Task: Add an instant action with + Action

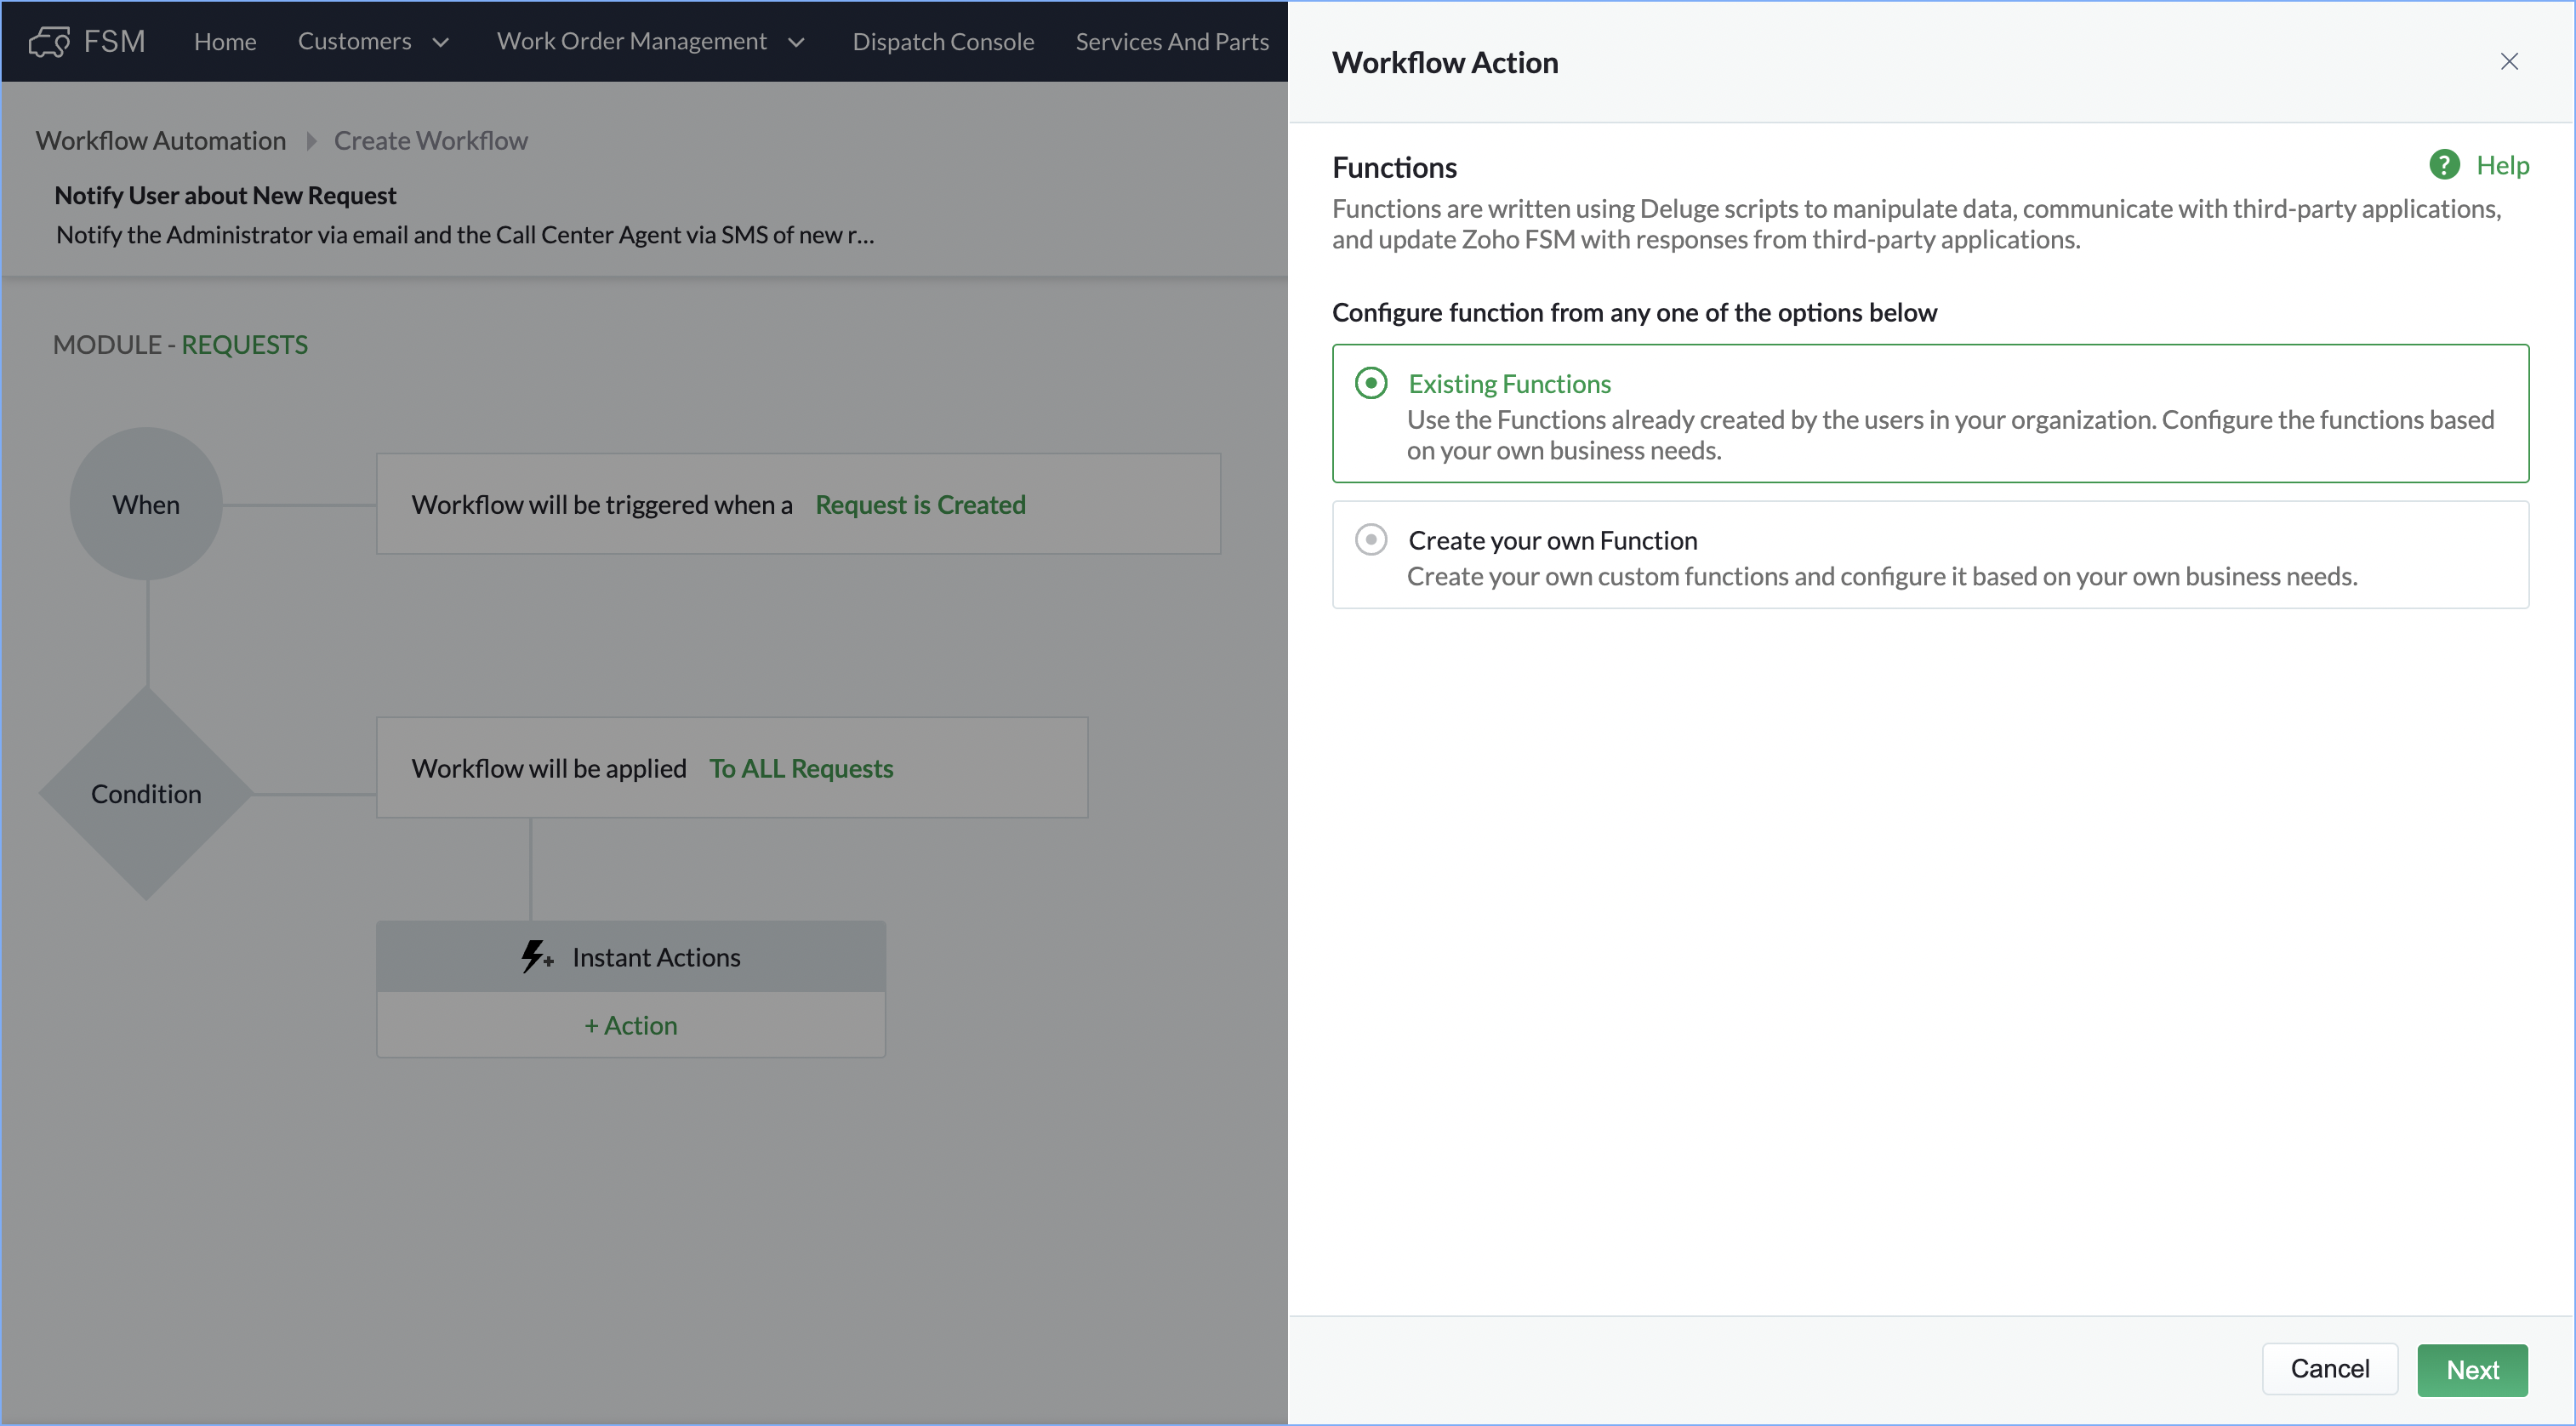Action: pyautogui.click(x=630, y=1025)
